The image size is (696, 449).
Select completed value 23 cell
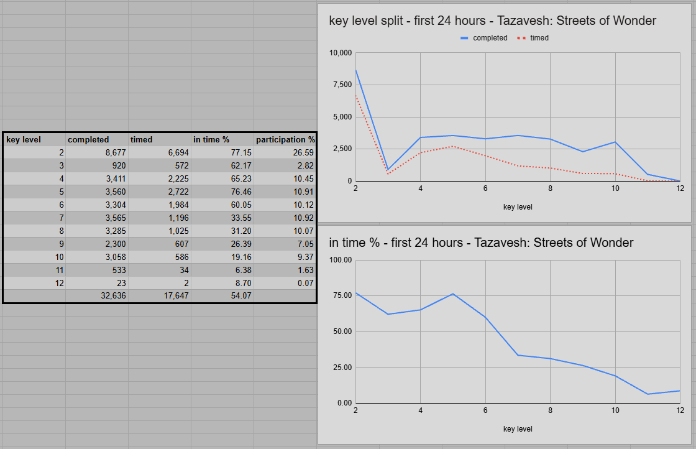click(x=97, y=283)
